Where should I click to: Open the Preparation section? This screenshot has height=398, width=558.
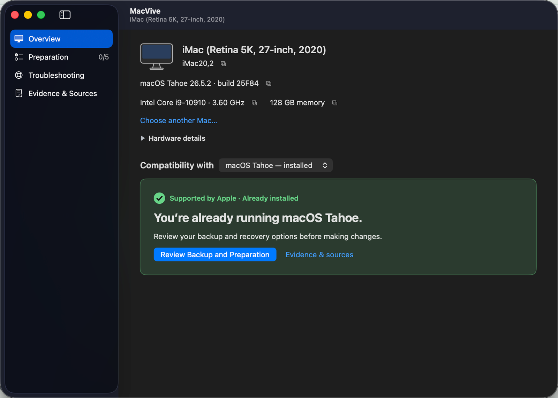click(x=61, y=57)
